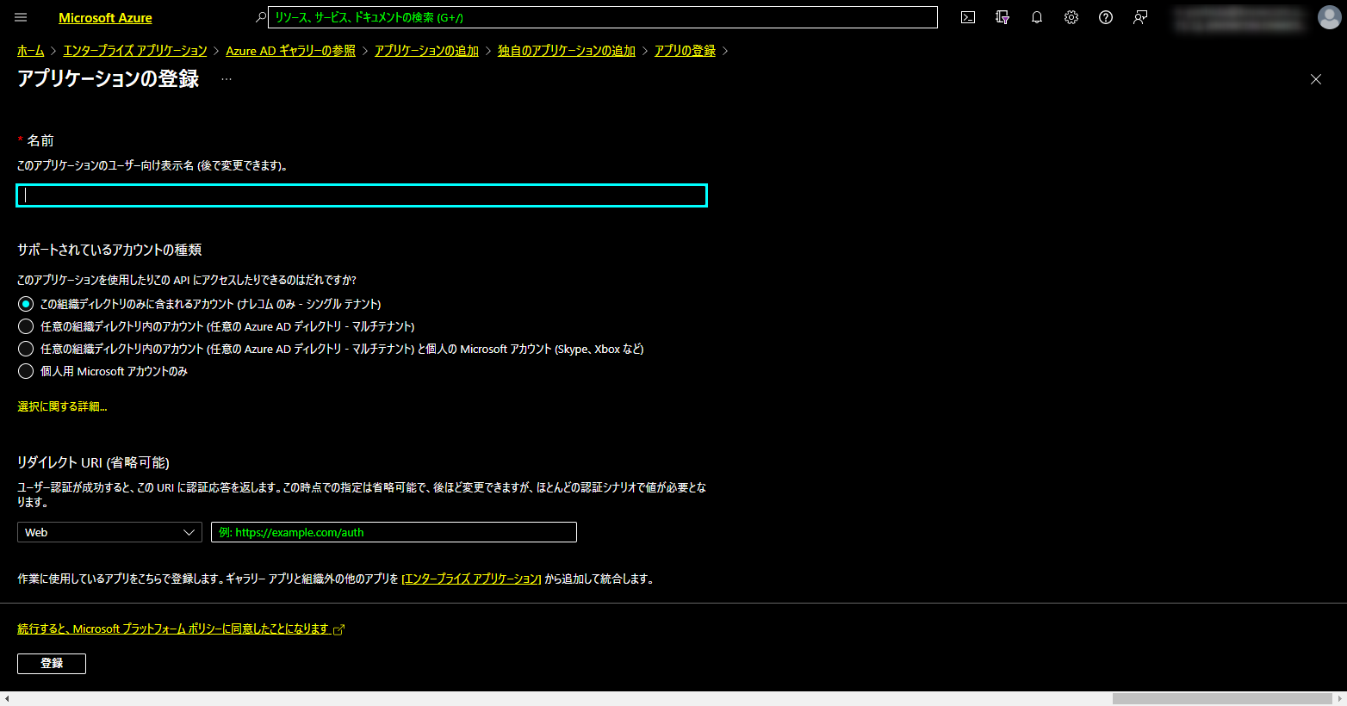
Task: Show notifications via the bell icon
Action: click(x=1037, y=17)
